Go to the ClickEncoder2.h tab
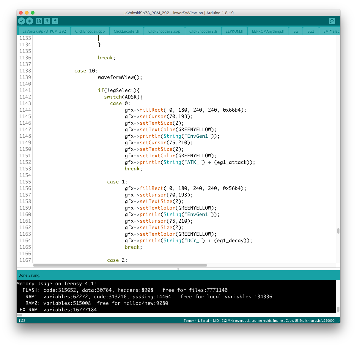This screenshot has height=347, width=357. (x=203, y=31)
